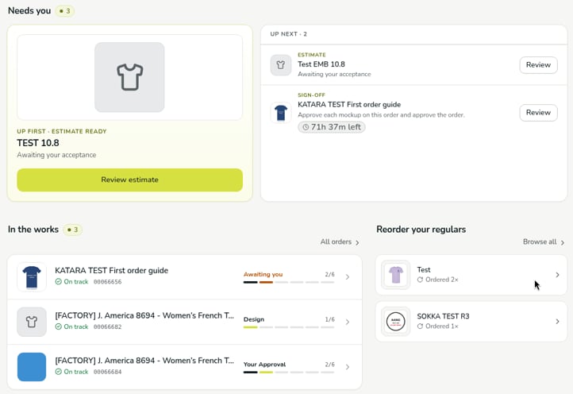Click the Awaiting you progress bar
Viewport: 573px width, 394px height.
[x=289, y=282]
